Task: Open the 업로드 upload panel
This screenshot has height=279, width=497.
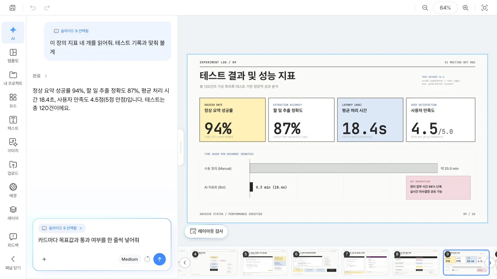Action: point(13,168)
